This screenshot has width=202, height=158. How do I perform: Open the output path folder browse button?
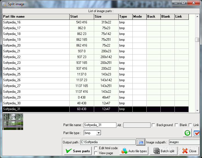click(141, 142)
